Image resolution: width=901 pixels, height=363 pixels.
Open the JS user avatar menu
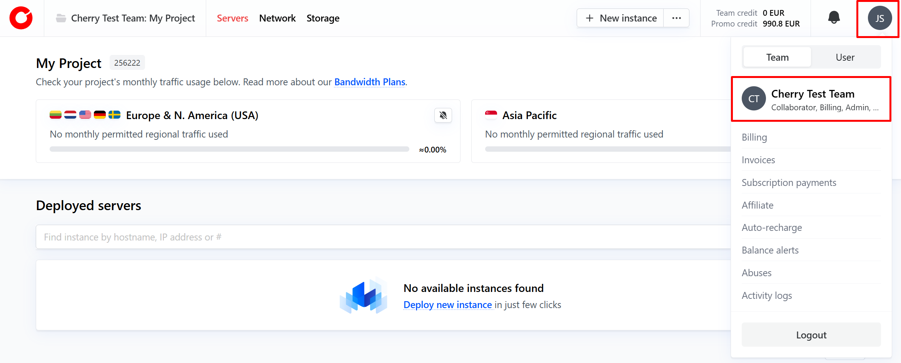[x=879, y=18]
